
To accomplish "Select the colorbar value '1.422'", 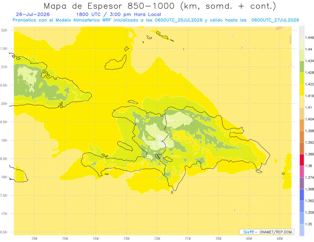I will coord(310,84).
